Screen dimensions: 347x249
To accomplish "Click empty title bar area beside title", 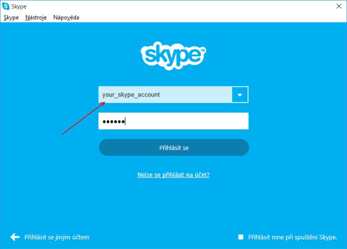I will point(177,6).
